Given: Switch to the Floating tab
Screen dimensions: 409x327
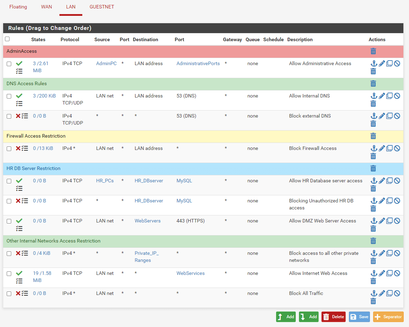Looking at the screenshot, I should [18, 7].
